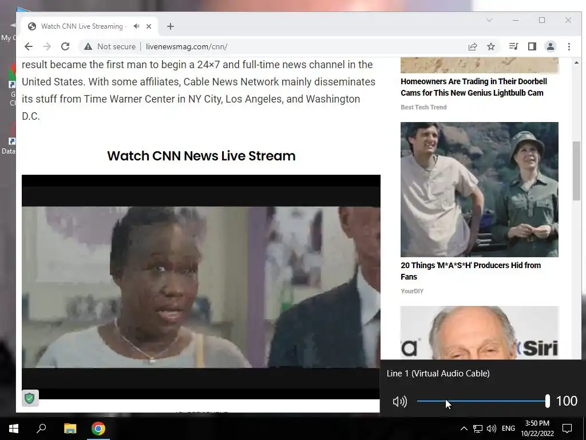Screen dimensions: 586x440
Task: Open taskbar search magnifier
Action: pos(41,429)
